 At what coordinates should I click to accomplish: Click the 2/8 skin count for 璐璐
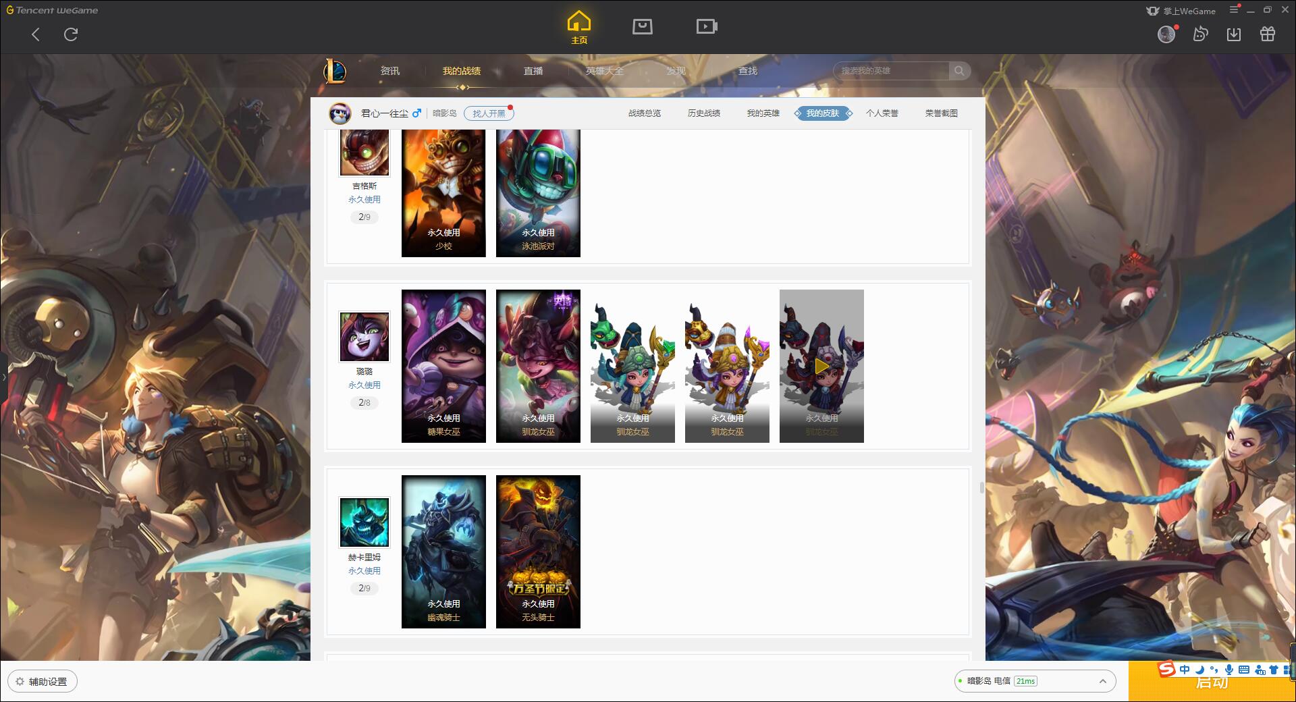tap(364, 403)
